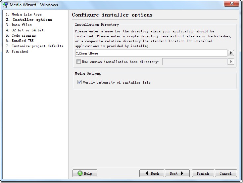Enable Use custom installation base directory
This screenshot has width=243, height=183.
pyautogui.click(x=78, y=62)
